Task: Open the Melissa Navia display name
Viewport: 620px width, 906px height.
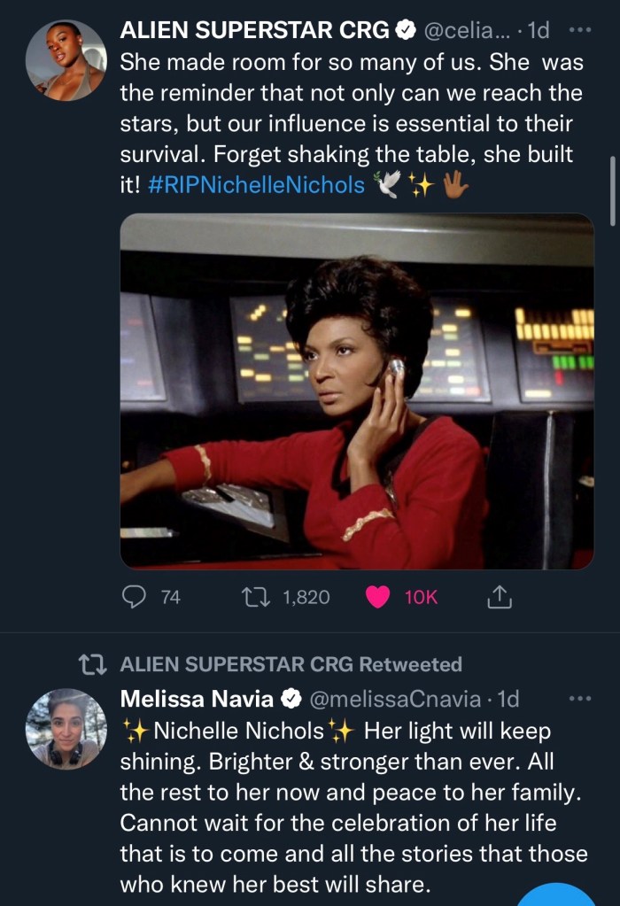Action: pyautogui.click(x=197, y=700)
